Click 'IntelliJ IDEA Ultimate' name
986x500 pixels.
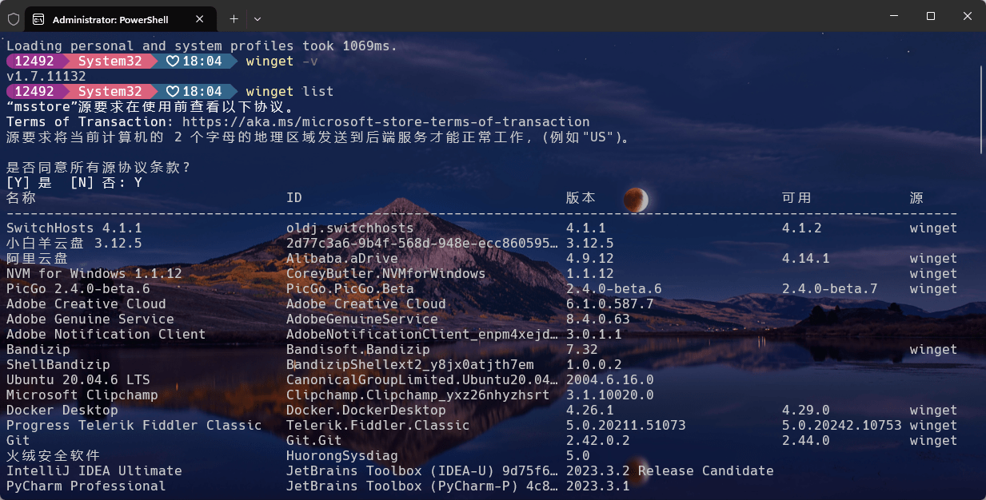coord(94,471)
